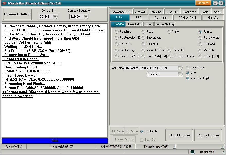The image size is (226, 155).
Task: Open the Tools tab
Action: [x=205, y=12]
